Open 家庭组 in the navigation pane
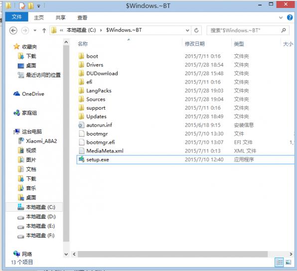 pyautogui.click(x=29, y=113)
